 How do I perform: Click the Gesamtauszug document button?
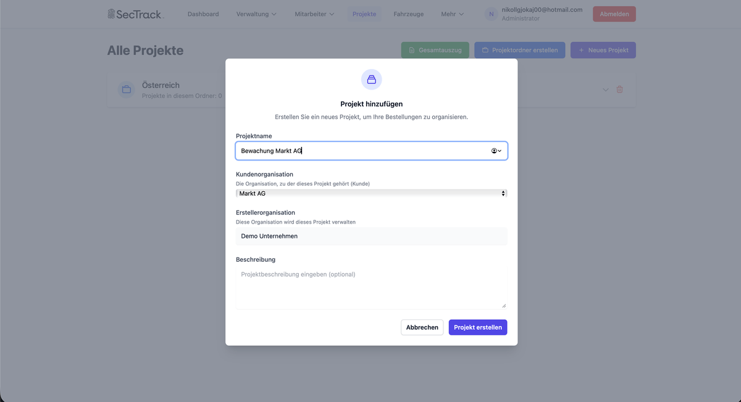[435, 50]
